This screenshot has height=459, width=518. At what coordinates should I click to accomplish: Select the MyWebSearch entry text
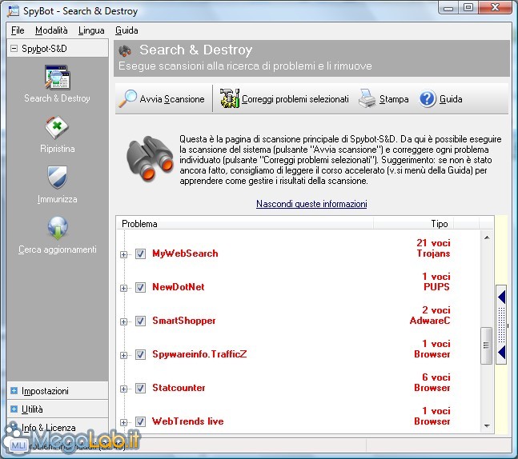(x=185, y=253)
